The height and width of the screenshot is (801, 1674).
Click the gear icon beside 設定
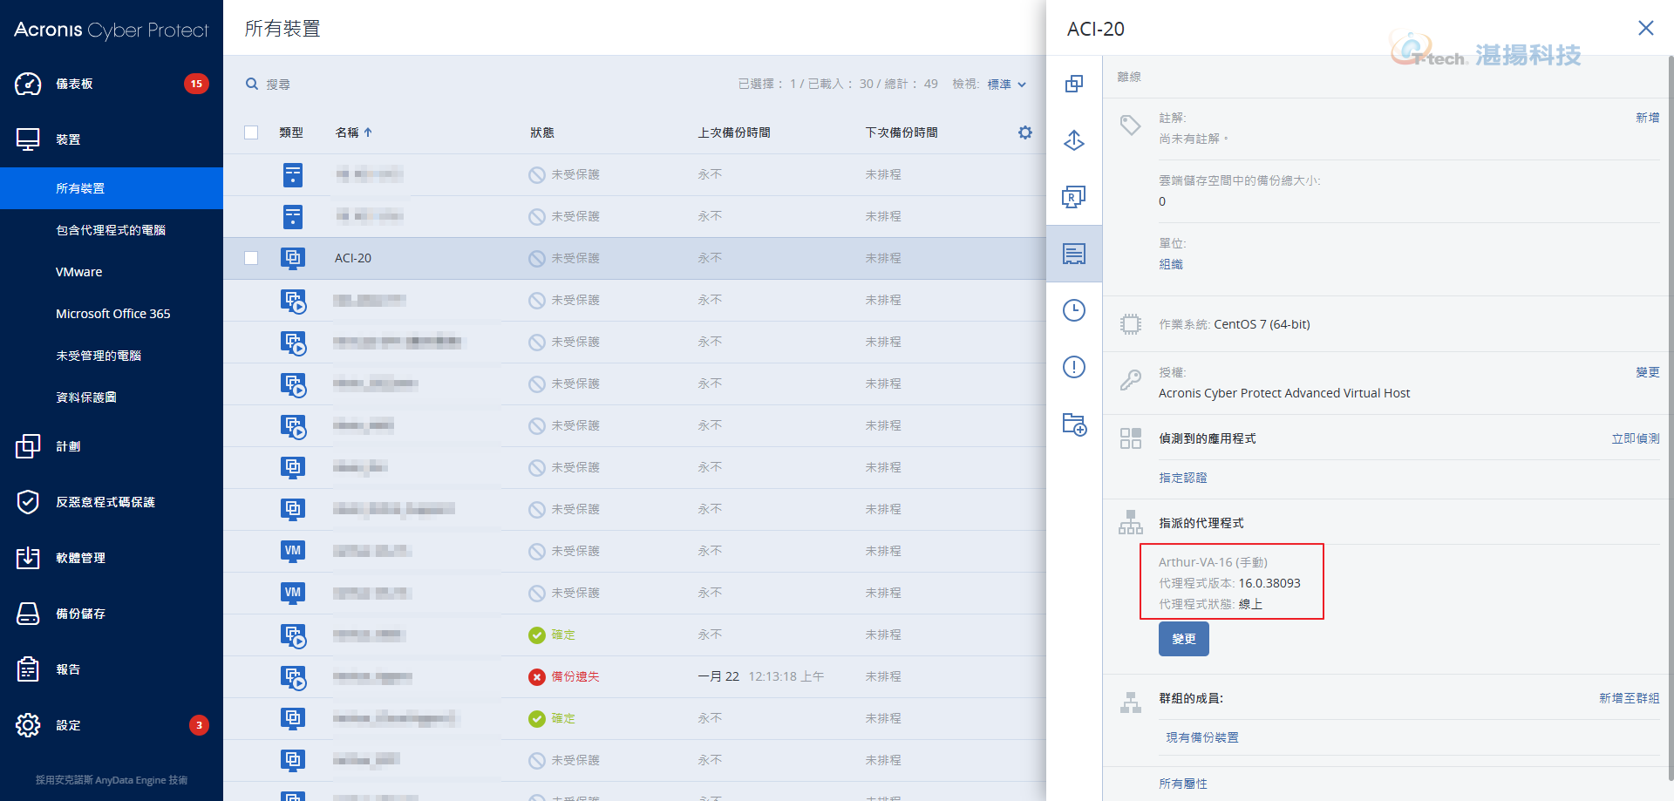[x=28, y=725]
